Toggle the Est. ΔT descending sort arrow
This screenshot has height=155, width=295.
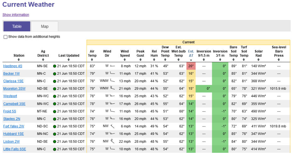pyautogui.click(x=191, y=60)
